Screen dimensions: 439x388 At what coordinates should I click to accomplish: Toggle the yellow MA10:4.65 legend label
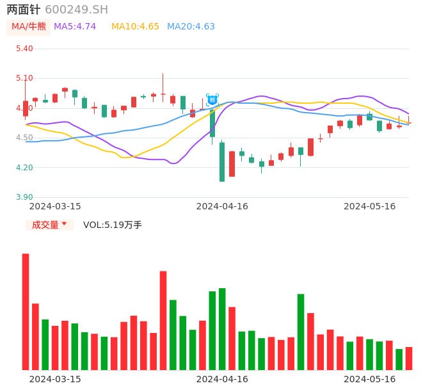(x=135, y=27)
